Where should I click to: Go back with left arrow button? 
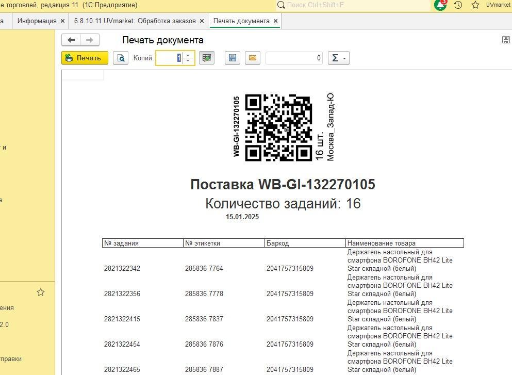(x=71, y=40)
